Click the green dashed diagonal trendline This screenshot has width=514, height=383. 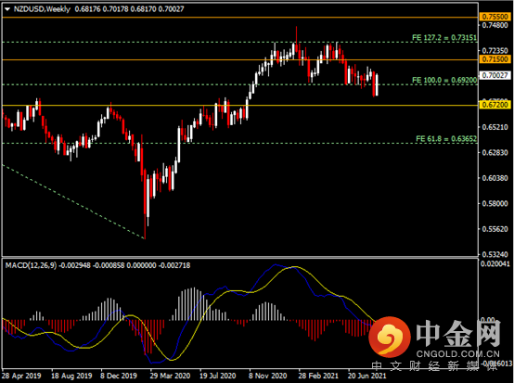click(x=73, y=201)
